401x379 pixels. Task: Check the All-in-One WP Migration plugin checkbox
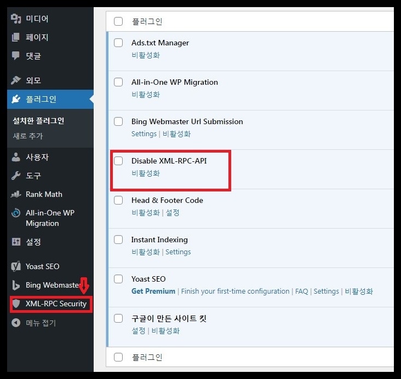pos(118,82)
